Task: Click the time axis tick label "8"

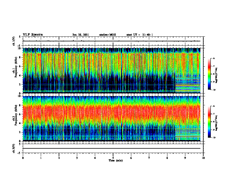Action: [x=167, y=158]
